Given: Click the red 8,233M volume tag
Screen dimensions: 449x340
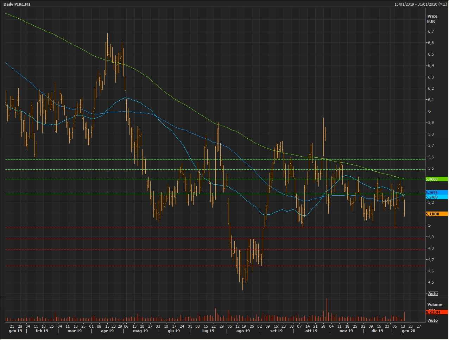Looking at the screenshot, I should [x=436, y=312].
